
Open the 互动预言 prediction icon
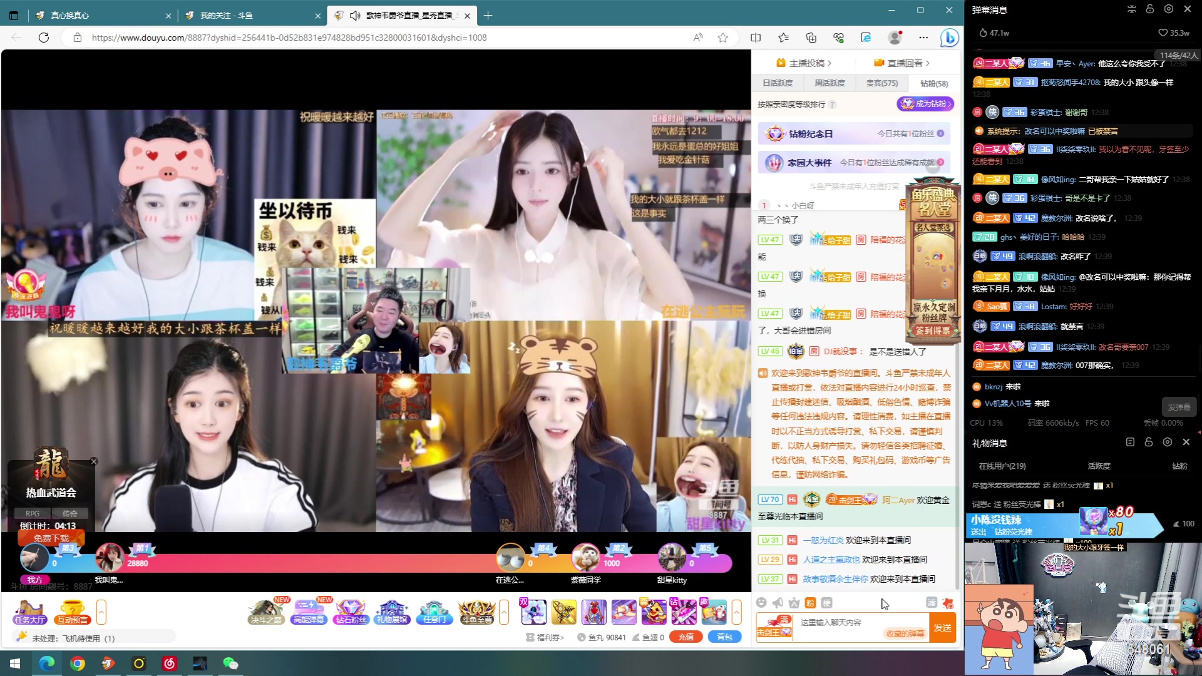click(72, 612)
